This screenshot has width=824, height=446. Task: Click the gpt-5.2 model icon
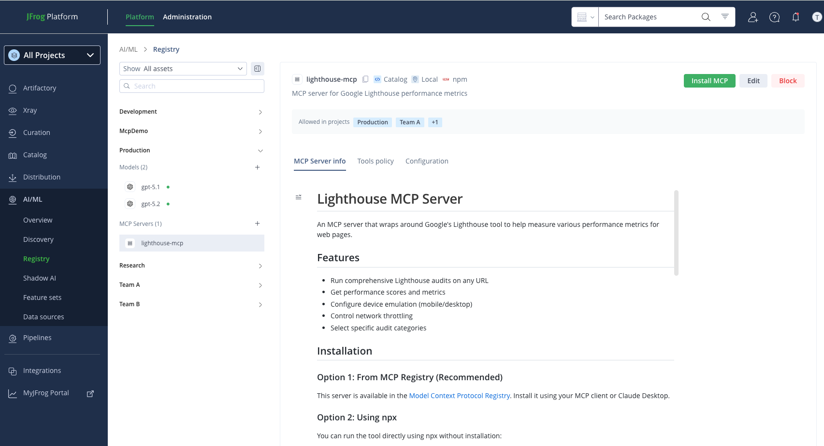(130, 204)
